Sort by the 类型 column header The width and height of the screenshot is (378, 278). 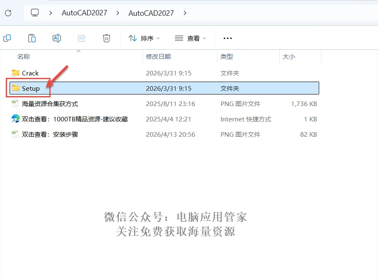227,57
